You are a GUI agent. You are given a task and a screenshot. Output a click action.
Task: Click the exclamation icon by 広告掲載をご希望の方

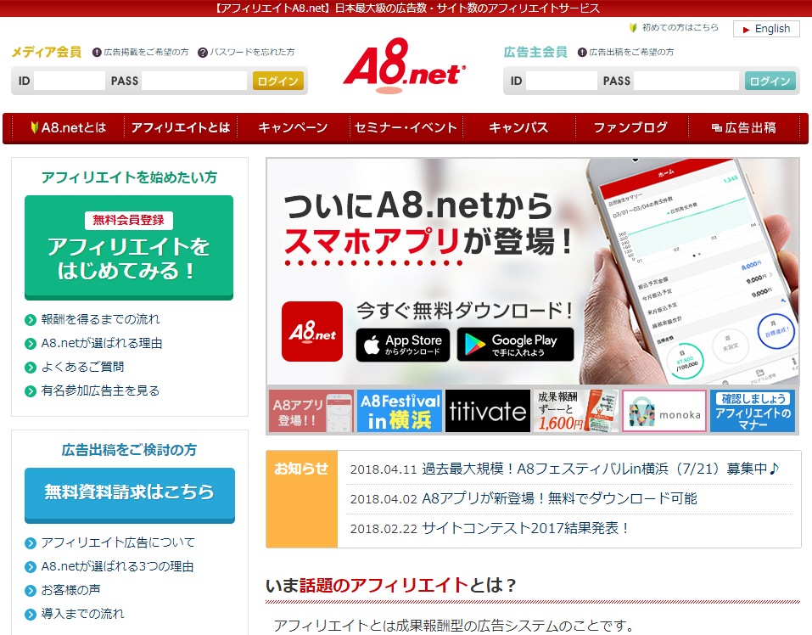click(x=97, y=53)
